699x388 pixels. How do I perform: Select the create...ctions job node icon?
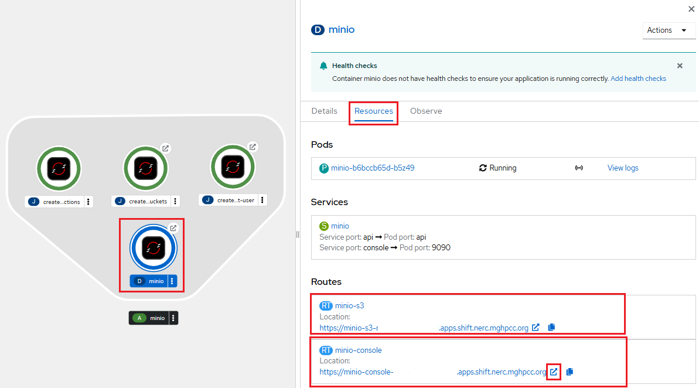pos(59,169)
